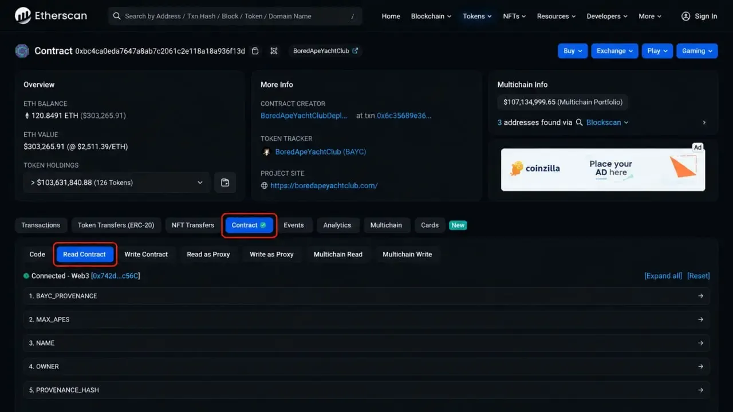Open the Exchange dropdown button
The height and width of the screenshot is (412, 733).
coord(615,51)
